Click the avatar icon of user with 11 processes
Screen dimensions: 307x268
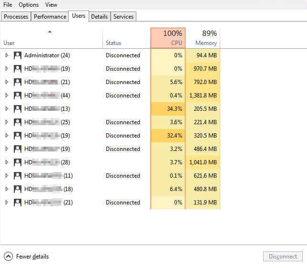(x=18, y=176)
